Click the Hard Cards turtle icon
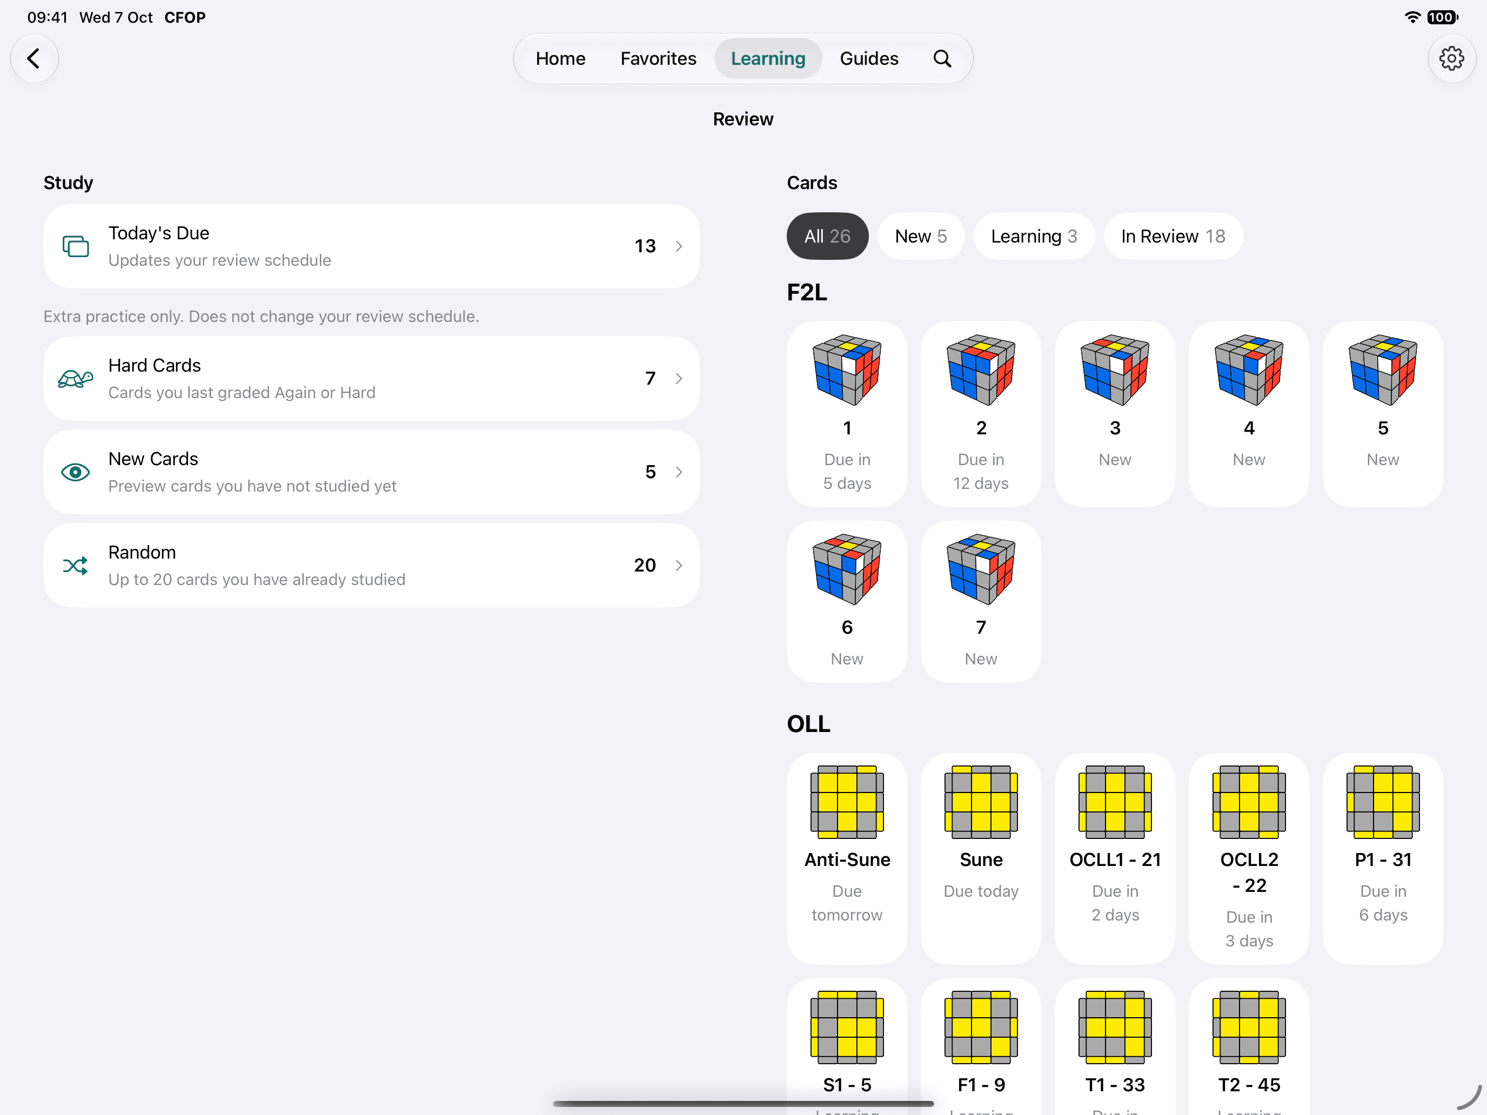 (75, 378)
